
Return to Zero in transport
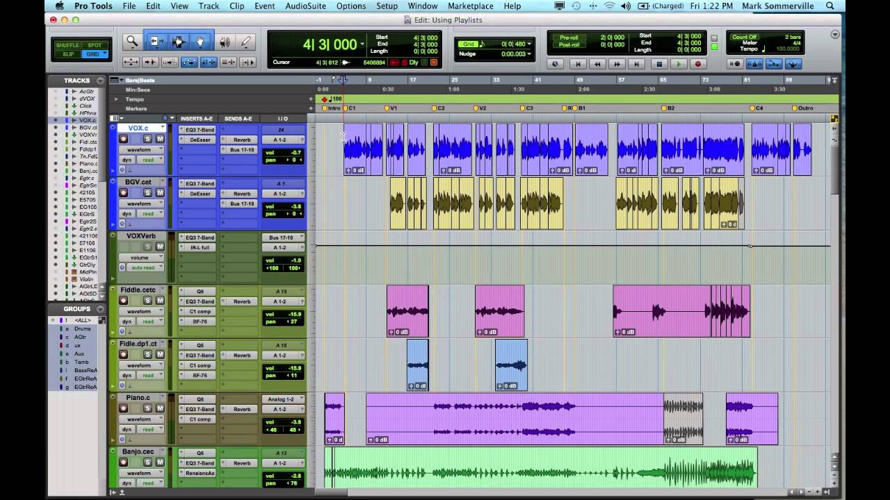(x=577, y=64)
